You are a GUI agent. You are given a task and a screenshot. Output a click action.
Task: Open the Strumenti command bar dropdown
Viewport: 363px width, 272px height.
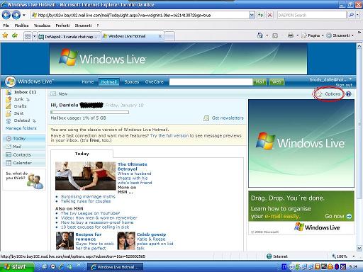click(x=340, y=35)
